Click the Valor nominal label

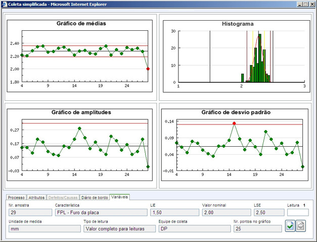(x=214, y=205)
